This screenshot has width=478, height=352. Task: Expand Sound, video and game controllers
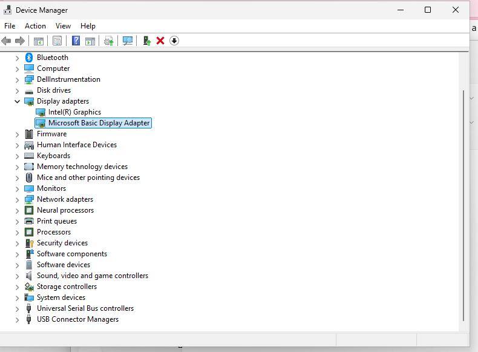point(18,276)
